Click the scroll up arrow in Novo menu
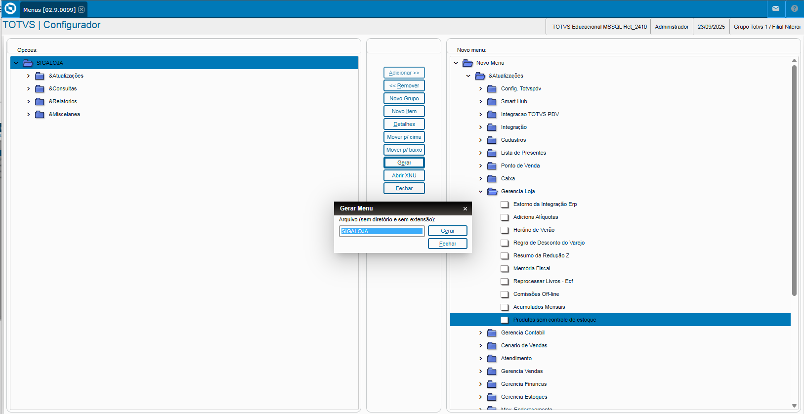The width and height of the screenshot is (804, 414). tap(795, 61)
